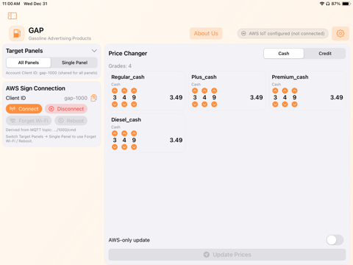Decrease Plus_cash first digit
The width and height of the screenshot is (353, 265).
coord(195,105)
